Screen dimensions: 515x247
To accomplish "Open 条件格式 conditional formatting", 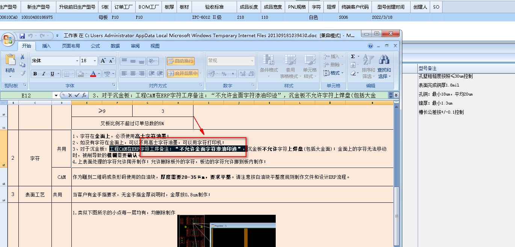I will tap(269, 66).
